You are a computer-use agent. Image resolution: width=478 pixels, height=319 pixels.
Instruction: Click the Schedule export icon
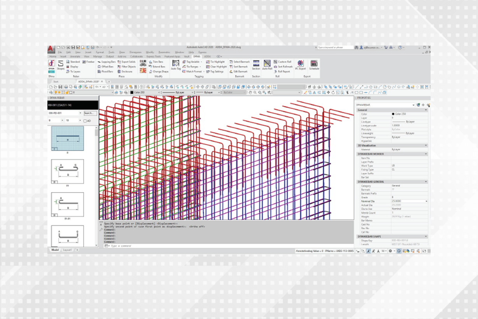click(314, 65)
